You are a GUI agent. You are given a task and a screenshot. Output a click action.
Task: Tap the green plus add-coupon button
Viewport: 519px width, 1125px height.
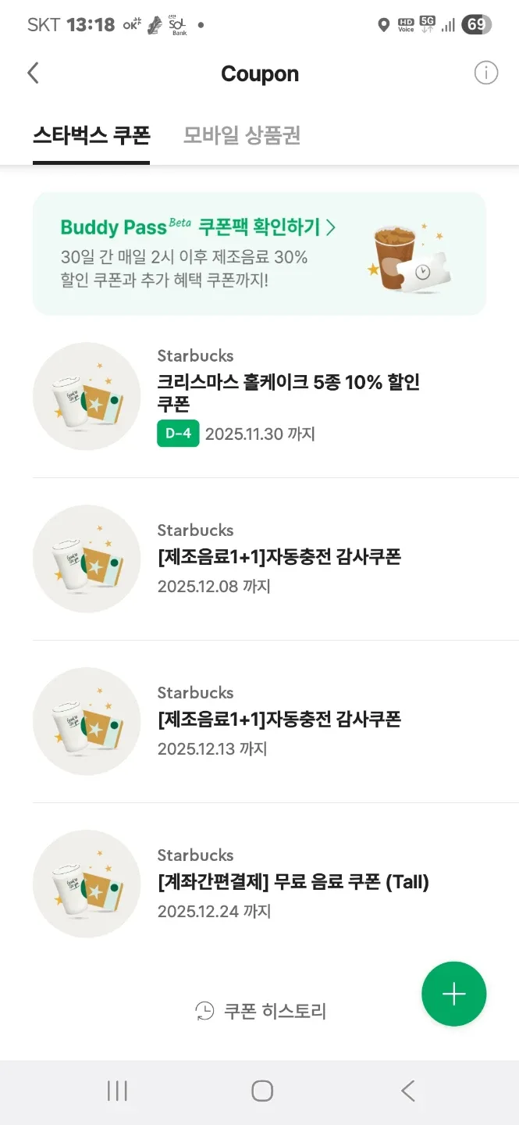pyautogui.click(x=453, y=993)
